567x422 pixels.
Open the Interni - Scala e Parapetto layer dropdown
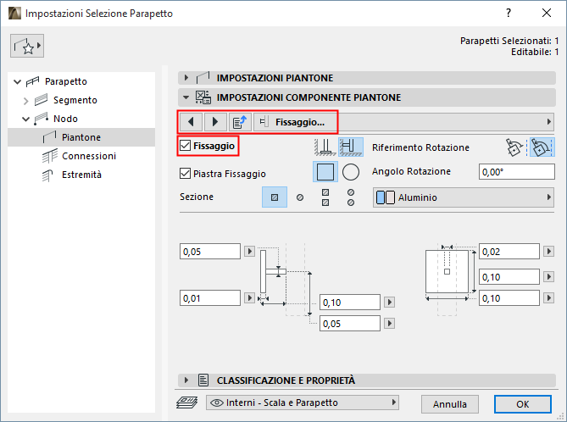[303, 403]
